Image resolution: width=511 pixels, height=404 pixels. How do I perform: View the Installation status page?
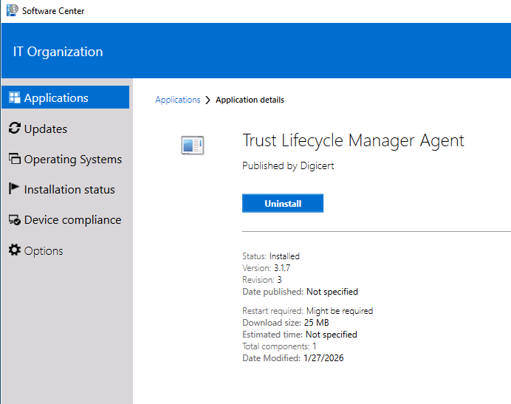69,189
